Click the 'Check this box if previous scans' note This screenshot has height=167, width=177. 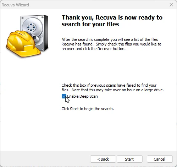112,88
